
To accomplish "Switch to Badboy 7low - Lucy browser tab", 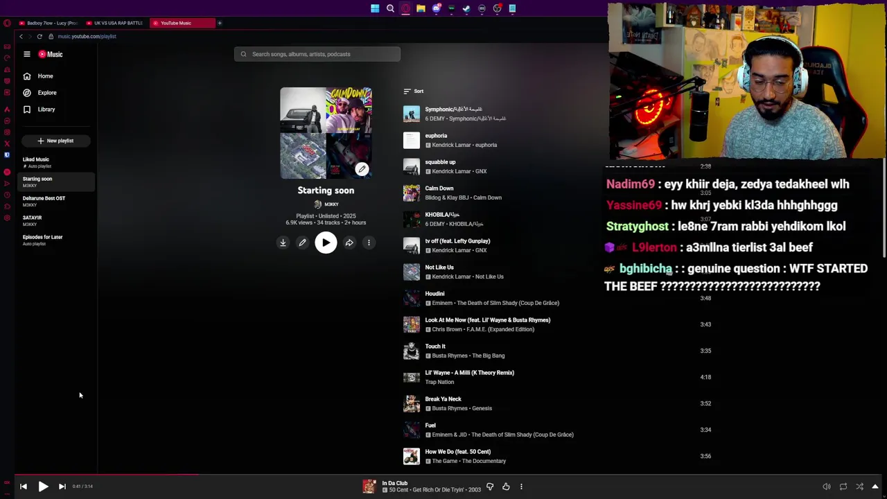I will coord(48,23).
